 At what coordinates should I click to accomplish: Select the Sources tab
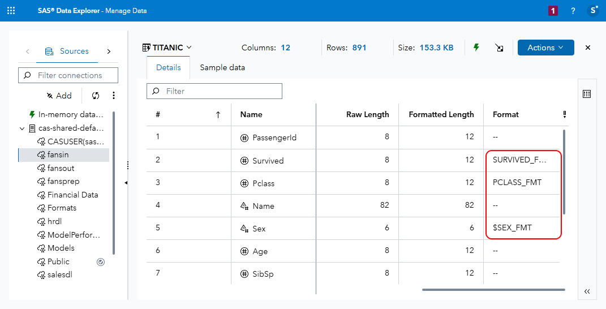(x=67, y=51)
